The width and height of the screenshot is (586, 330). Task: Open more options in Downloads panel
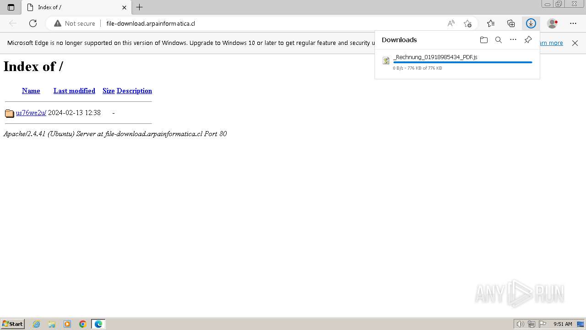[513, 40]
